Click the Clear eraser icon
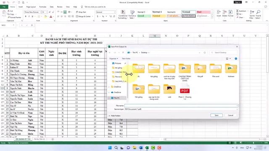The height and width of the screenshot is (151, 269). [237, 17]
